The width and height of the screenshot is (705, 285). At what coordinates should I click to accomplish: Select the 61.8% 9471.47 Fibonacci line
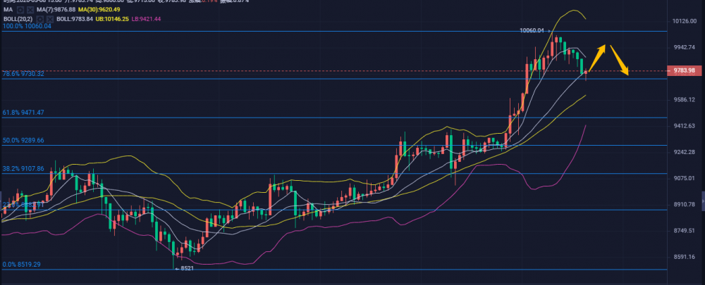coord(24,113)
